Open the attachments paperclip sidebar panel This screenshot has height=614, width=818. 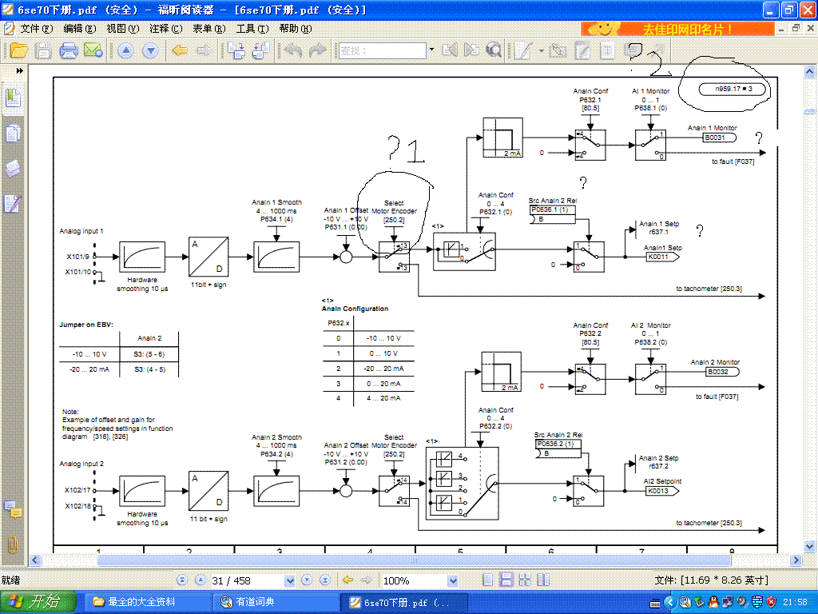(13, 544)
